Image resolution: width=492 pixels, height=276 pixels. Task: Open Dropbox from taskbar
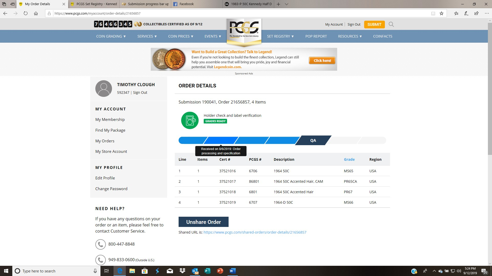(182, 271)
